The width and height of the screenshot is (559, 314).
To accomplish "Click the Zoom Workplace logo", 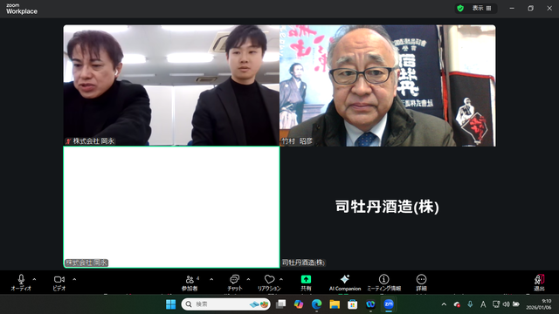I will pyautogui.click(x=21, y=9).
